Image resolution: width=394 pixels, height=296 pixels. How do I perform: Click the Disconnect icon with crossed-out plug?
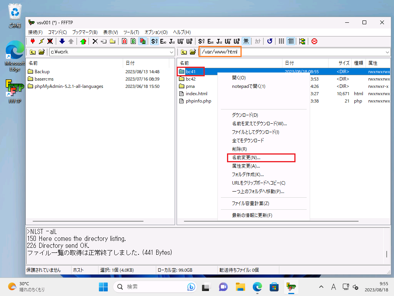coord(50,41)
